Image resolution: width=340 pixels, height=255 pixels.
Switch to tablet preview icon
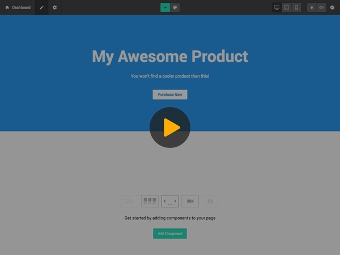tap(286, 7)
